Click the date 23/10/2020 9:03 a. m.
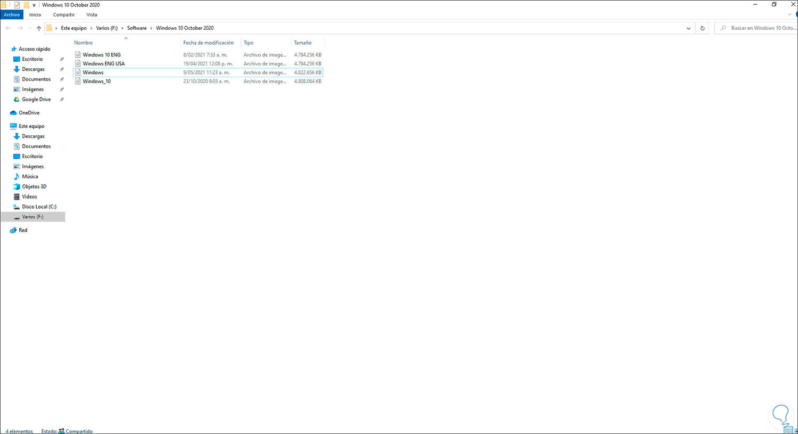The image size is (798, 434). point(206,81)
